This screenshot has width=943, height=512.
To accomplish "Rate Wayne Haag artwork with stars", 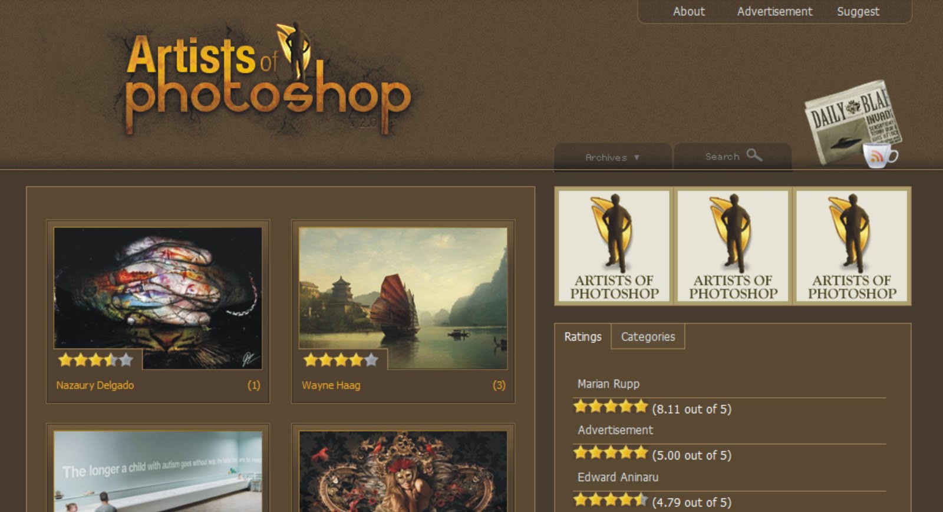I will (x=341, y=359).
